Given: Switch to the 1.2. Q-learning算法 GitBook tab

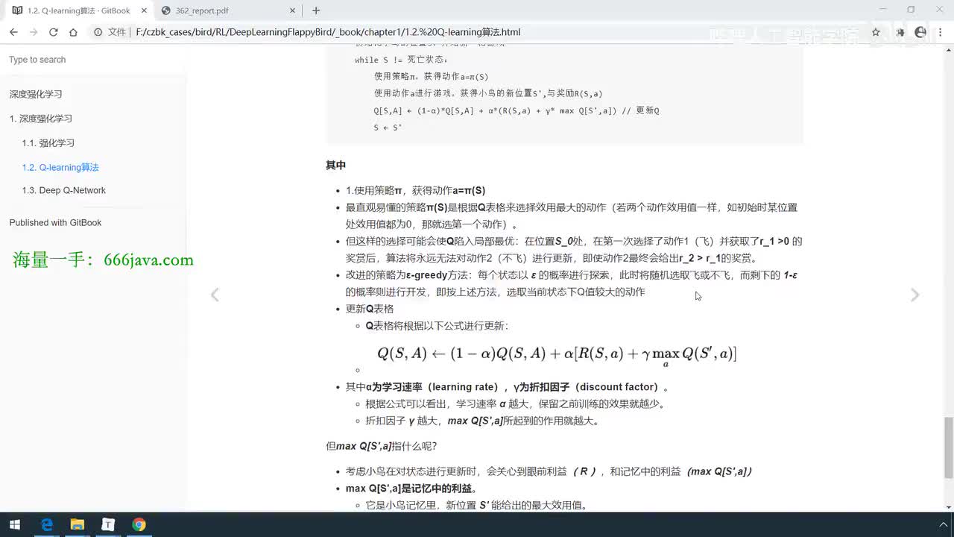Looking at the screenshot, I should click(x=78, y=10).
